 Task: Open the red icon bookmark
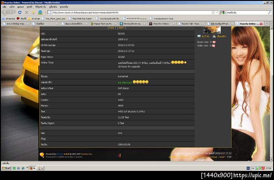click(x=21, y=18)
